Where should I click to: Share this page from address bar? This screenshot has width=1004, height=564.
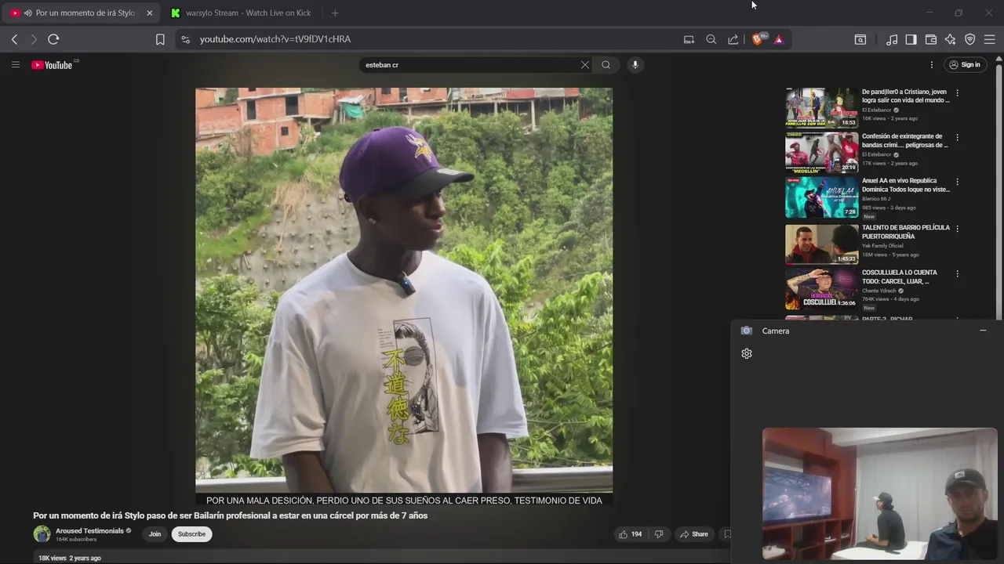733,39
